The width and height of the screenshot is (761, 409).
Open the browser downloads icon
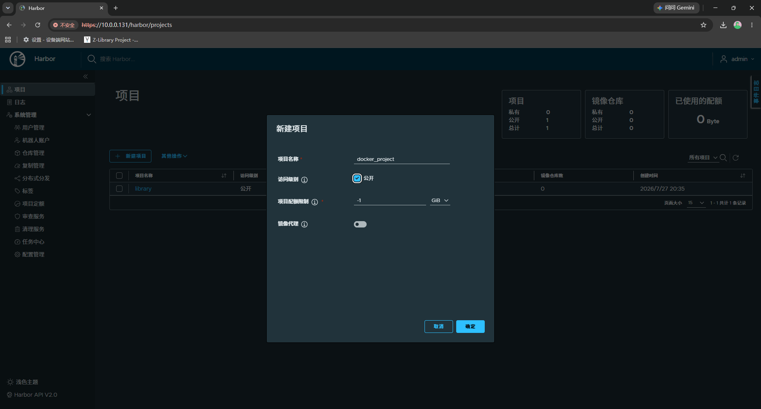pos(723,25)
